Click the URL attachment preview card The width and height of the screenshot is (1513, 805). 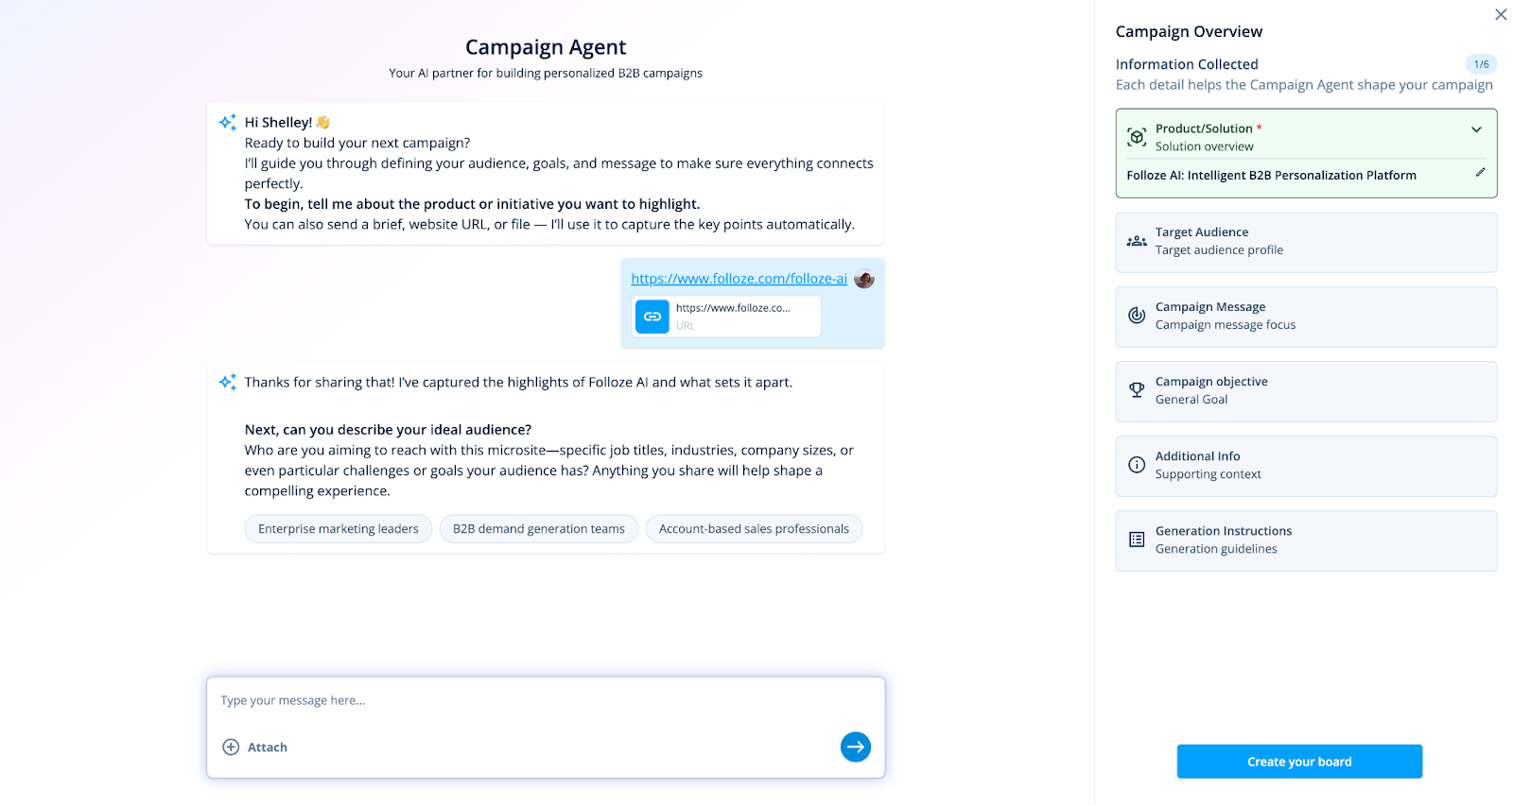pyautogui.click(x=726, y=317)
